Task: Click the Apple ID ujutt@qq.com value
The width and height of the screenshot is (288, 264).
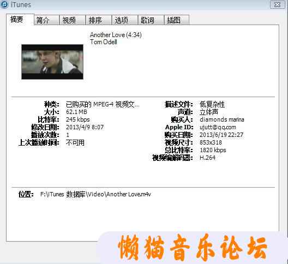Action: [x=218, y=127]
